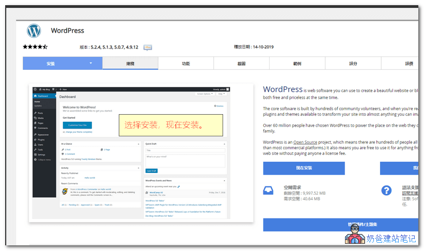The width and height of the screenshot is (424, 251).
Task: Switch to the 總攬 tab
Action: click(x=130, y=64)
